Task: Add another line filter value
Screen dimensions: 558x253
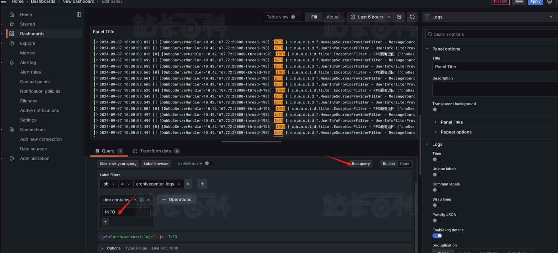Action: 106,222
